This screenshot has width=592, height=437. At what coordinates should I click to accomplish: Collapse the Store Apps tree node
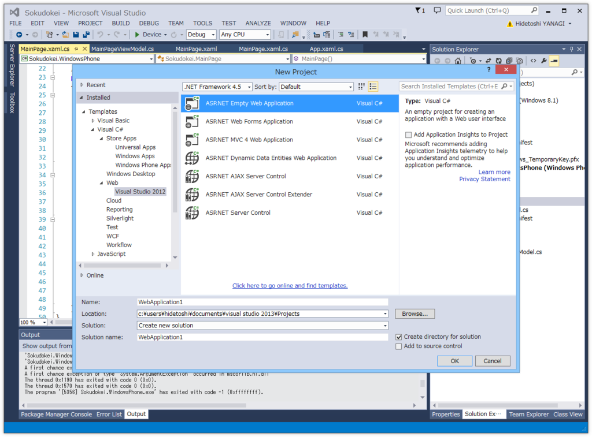pyautogui.click(x=102, y=139)
